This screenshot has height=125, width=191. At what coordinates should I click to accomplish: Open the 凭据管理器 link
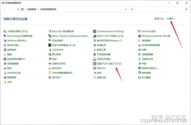coord(147,54)
